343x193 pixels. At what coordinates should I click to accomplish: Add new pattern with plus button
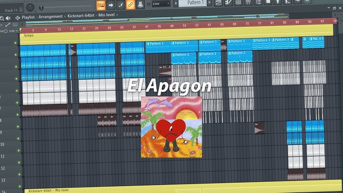[x=209, y=2]
